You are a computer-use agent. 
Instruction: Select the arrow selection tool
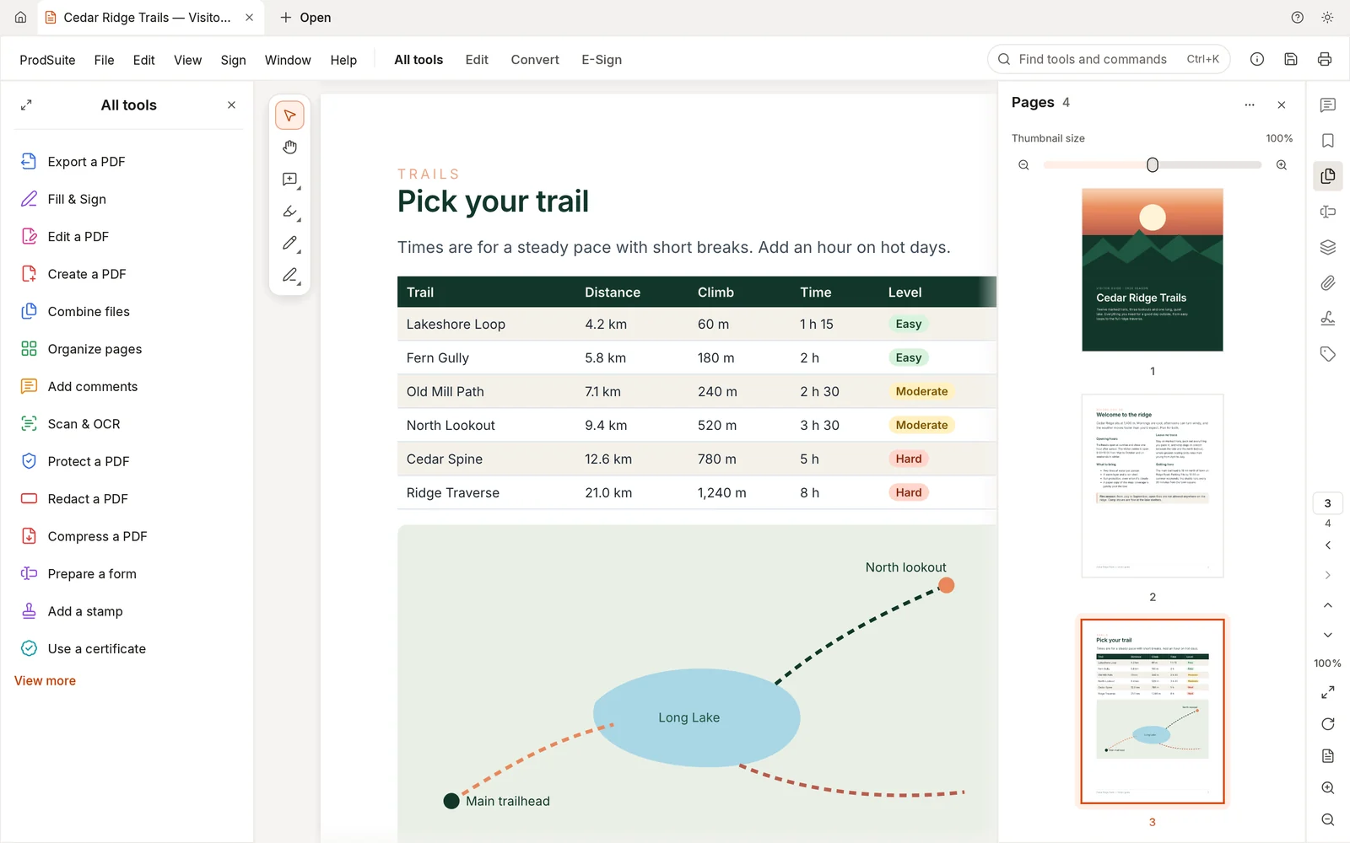[x=289, y=115]
